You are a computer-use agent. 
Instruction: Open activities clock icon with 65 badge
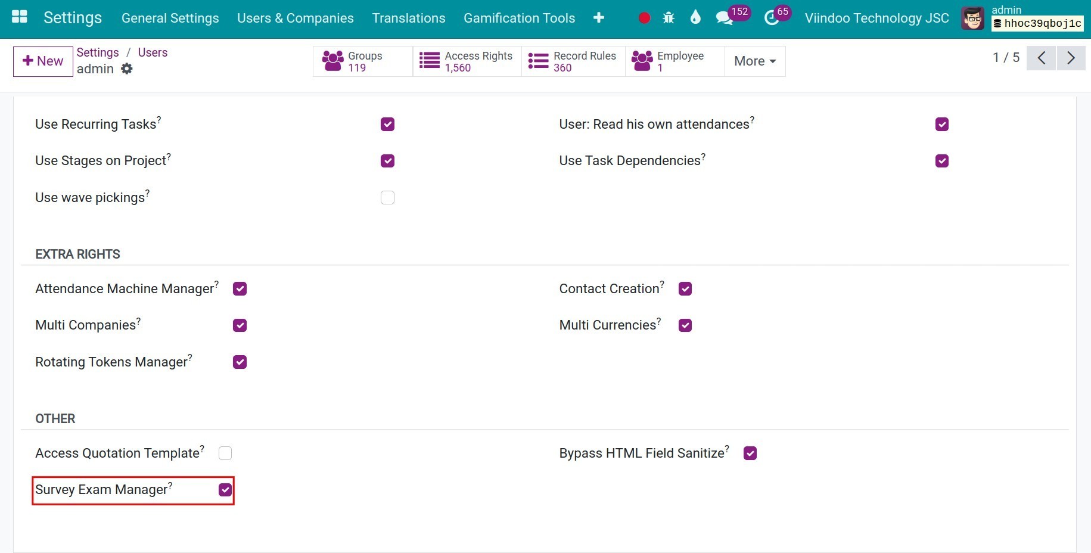[772, 18]
